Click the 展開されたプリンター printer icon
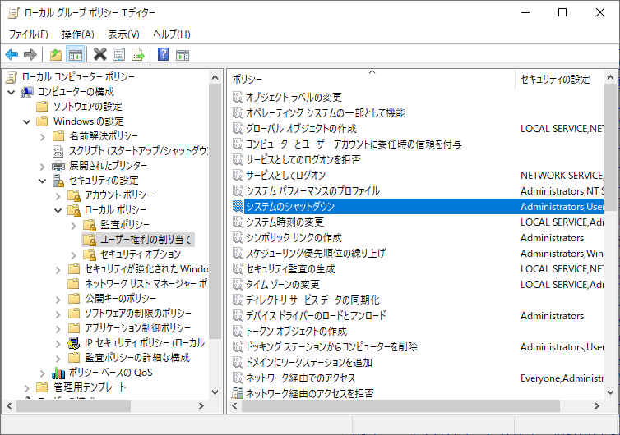 tap(58, 166)
